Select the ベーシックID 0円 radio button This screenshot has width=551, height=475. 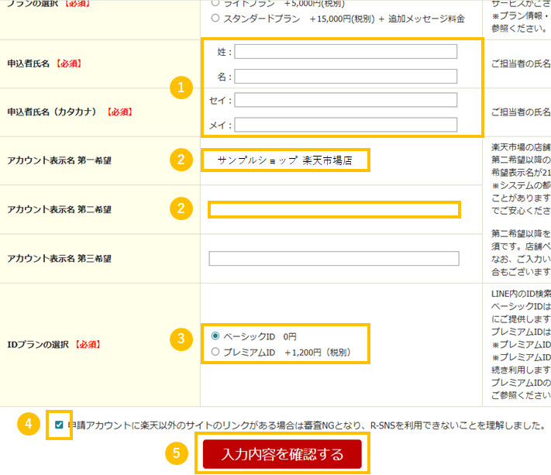[x=215, y=337]
